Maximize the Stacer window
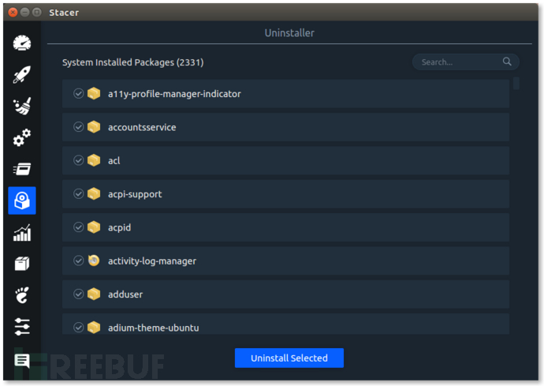The width and height of the screenshot is (544, 386). pyautogui.click(x=36, y=13)
